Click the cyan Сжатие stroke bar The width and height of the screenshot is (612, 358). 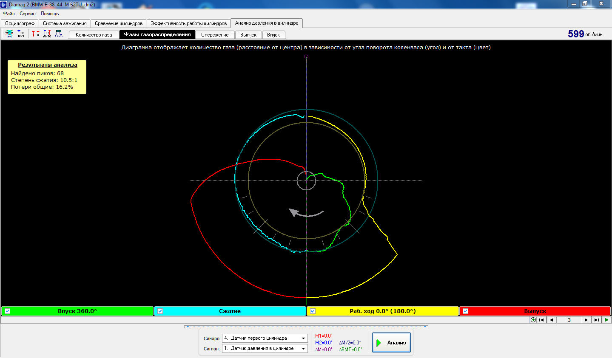pos(230,311)
